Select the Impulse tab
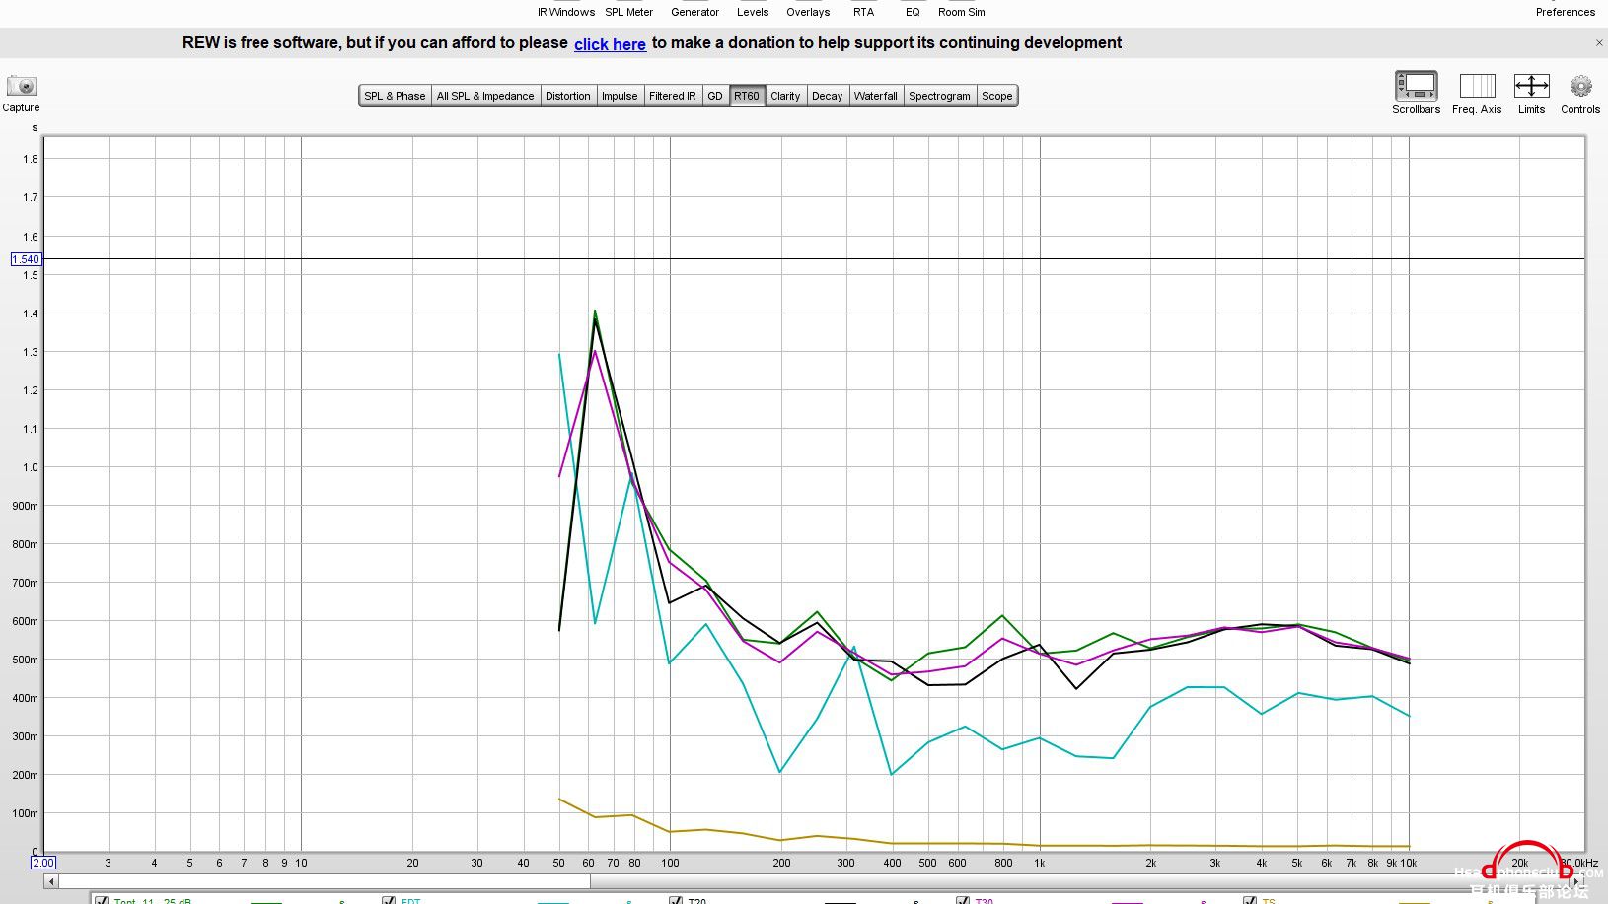This screenshot has width=1608, height=904. [620, 96]
